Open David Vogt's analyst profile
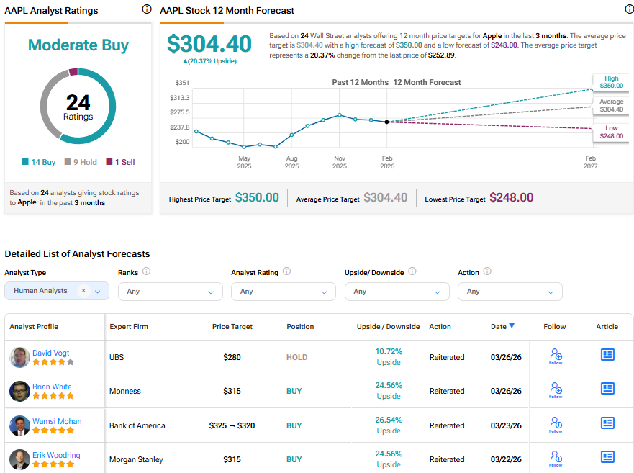 (x=51, y=353)
